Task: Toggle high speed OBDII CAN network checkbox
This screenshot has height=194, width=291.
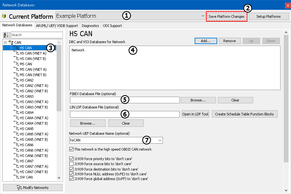Action: [x=71, y=149]
